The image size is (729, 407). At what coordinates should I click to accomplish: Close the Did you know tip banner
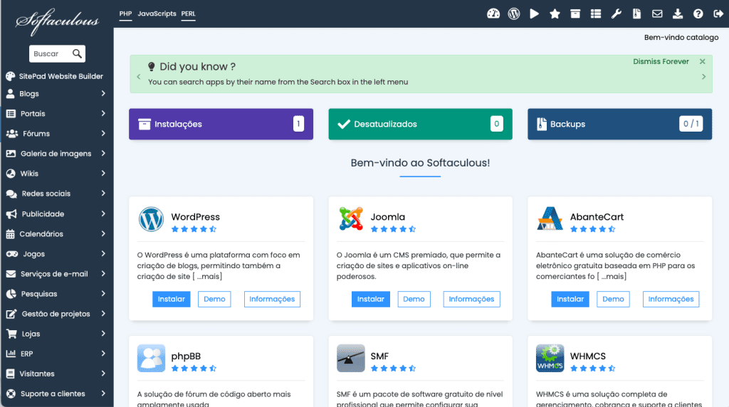point(703,61)
